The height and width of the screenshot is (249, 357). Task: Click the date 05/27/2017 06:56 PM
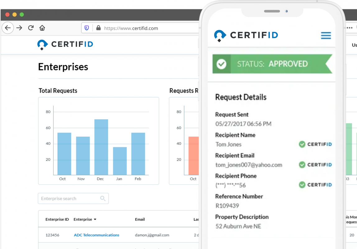tap(243, 124)
